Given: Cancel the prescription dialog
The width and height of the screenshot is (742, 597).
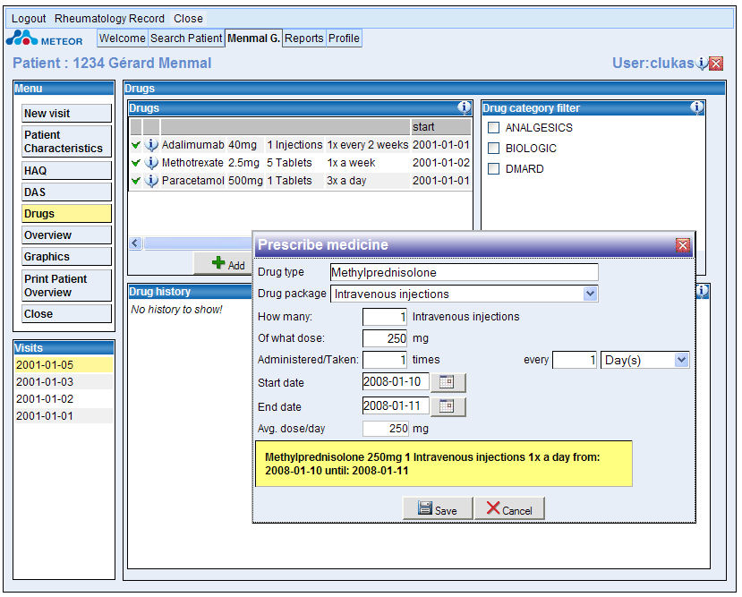Looking at the screenshot, I should tap(509, 508).
